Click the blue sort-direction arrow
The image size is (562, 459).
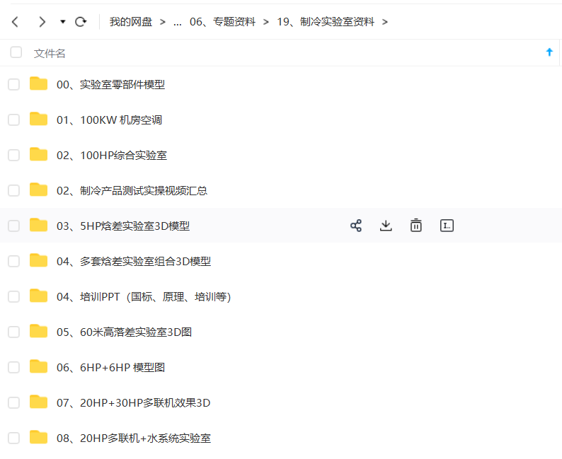[549, 52]
